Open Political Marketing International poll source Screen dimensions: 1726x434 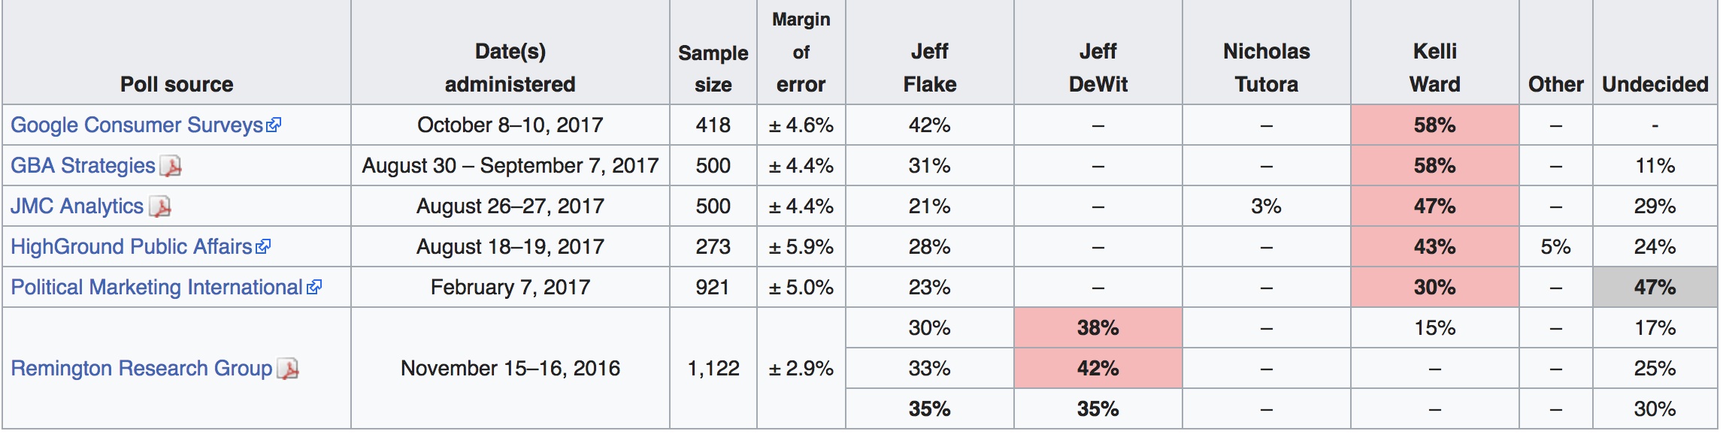(x=156, y=287)
